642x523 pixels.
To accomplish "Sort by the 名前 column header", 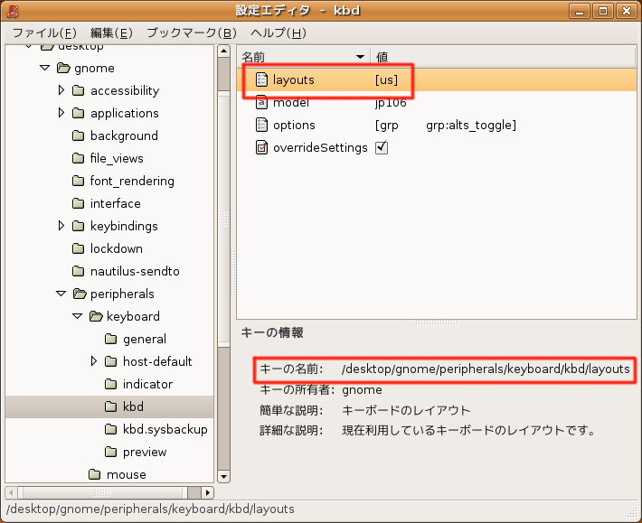I will pyautogui.click(x=303, y=56).
